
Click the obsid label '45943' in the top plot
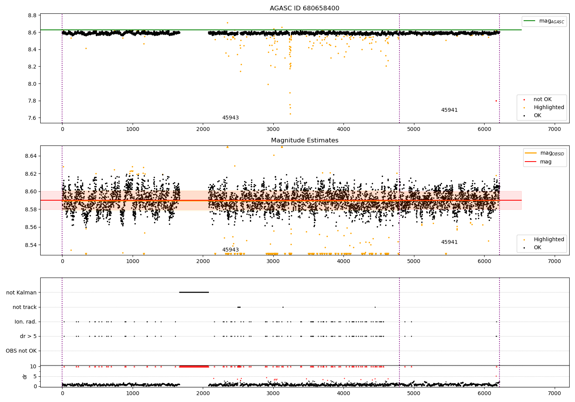click(x=230, y=118)
